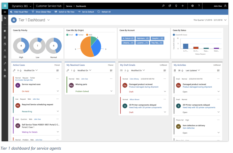Expand the Item defective on delivery activity
The image size is (233, 153).
(219, 133)
